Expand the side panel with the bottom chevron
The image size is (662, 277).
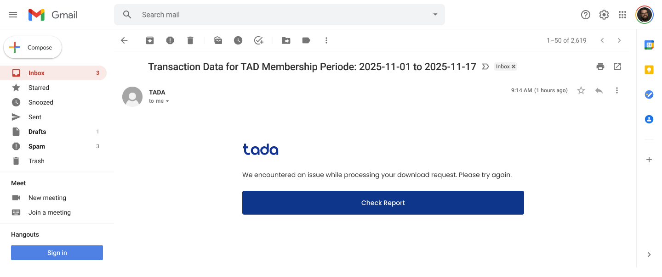(x=649, y=255)
